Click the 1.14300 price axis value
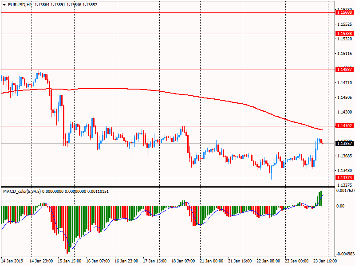This screenshot has width=355, height=266. pos(345,112)
